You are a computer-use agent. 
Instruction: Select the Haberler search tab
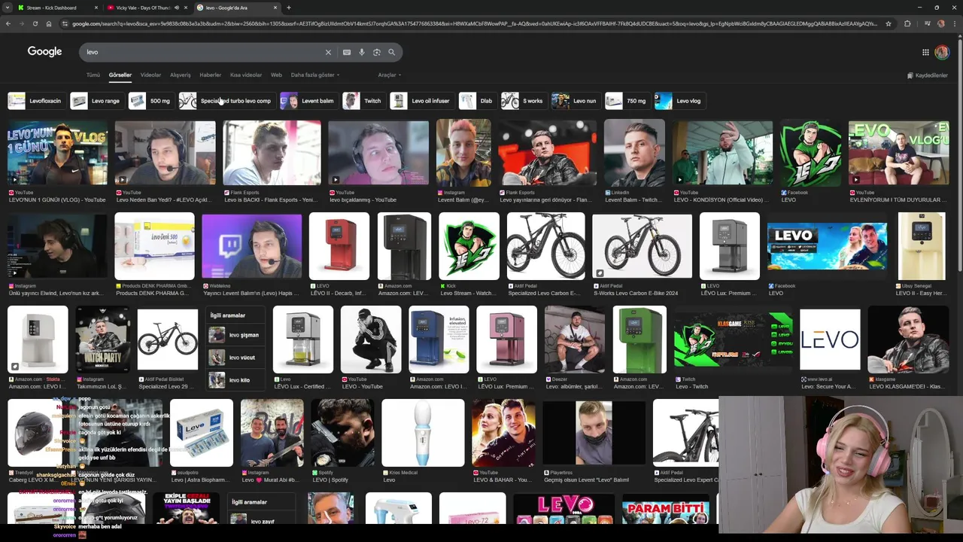(x=211, y=75)
